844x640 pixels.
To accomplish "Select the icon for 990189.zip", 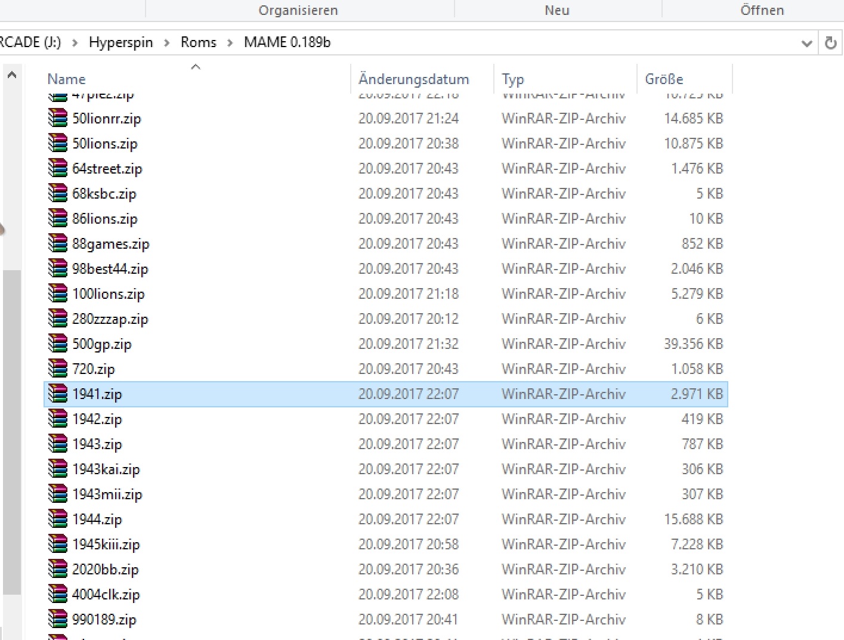I will pyautogui.click(x=58, y=619).
